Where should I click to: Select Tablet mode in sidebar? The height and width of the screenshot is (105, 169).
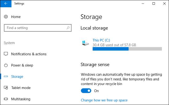coord(21,88)
